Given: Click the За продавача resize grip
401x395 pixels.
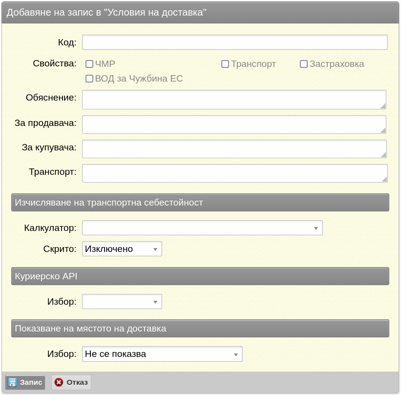Looking at the screenshot, I should tap(383, 130).
